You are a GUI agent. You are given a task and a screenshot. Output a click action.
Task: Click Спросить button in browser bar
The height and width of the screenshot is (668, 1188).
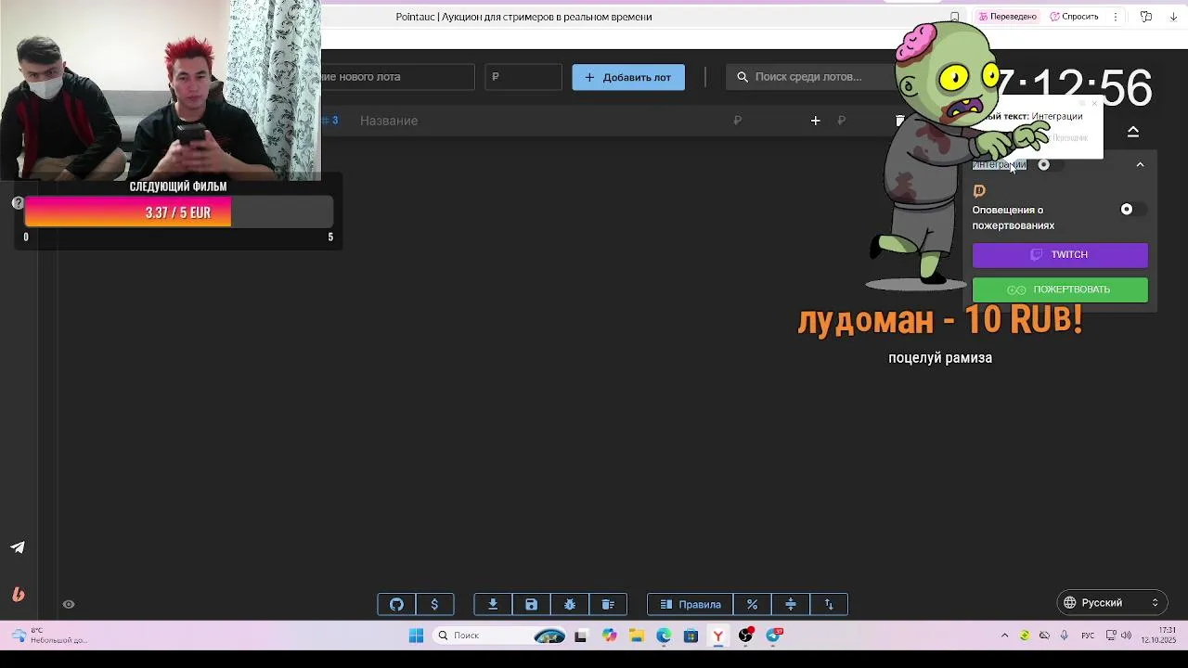1074,17
